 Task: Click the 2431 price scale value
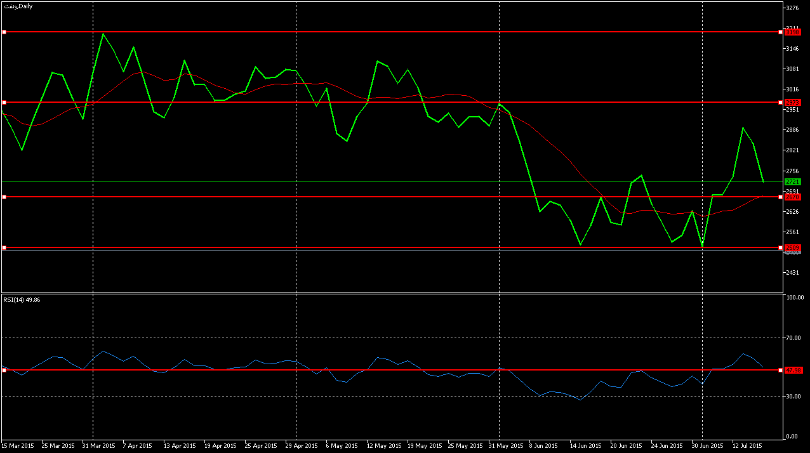(x=792, y=273)
